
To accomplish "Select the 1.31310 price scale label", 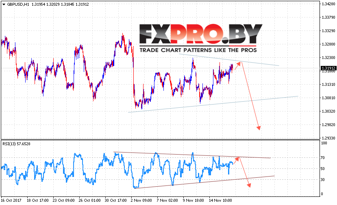I will (x=328, y=84).
